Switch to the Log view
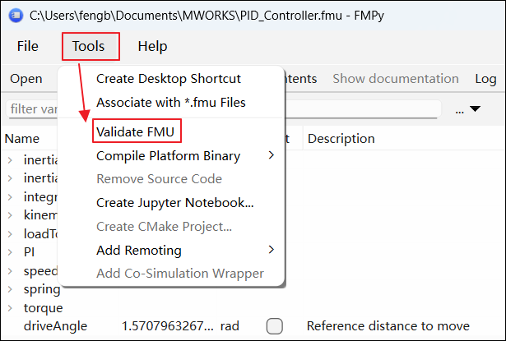This screenshot has width=506, height=341. (485, 79)
